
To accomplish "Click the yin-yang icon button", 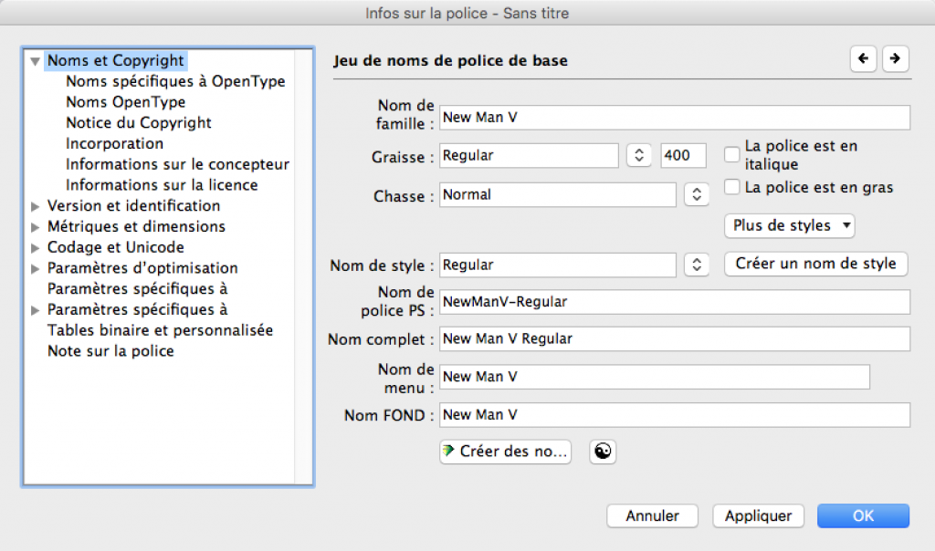I will click(x=602, y=451).
